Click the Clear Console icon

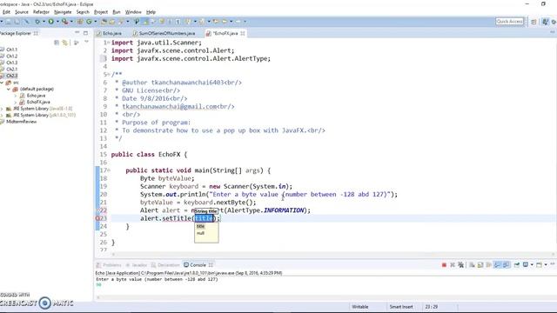tap(472, 265)
